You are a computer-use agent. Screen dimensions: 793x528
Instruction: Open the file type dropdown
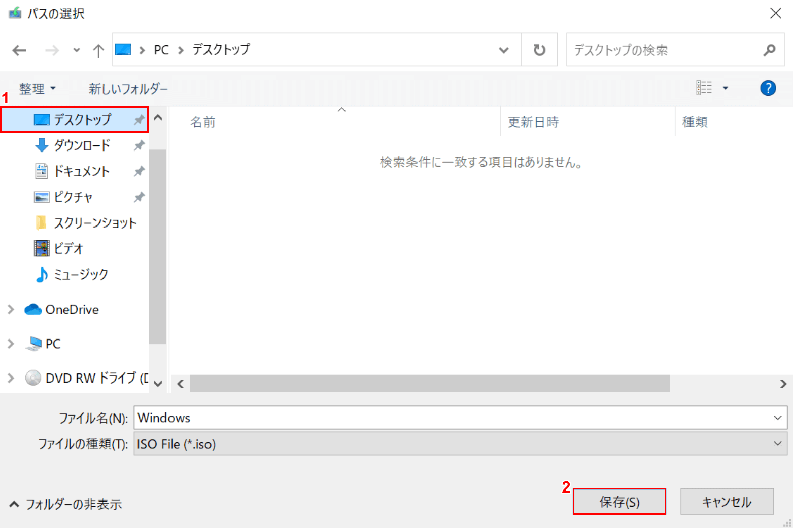(x=777, y=444)
